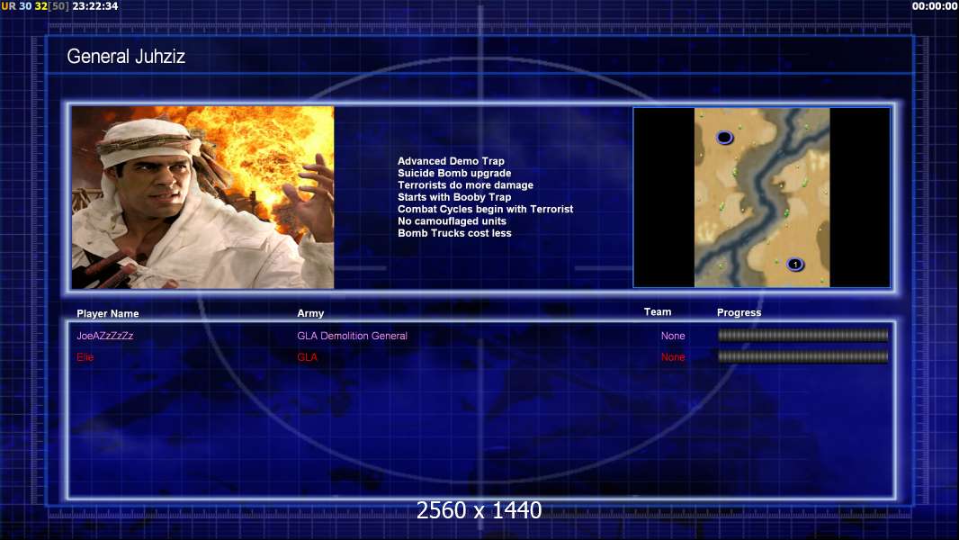Image resolution: width=959 pixels, height=540 pixels.
Task: Select start position marker 1 on map
Action: (794, 265)
